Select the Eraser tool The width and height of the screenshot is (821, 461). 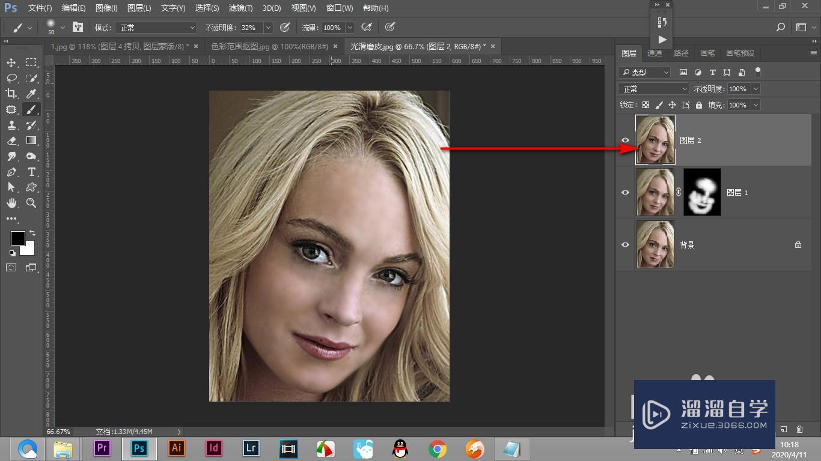tap(11, 140)
